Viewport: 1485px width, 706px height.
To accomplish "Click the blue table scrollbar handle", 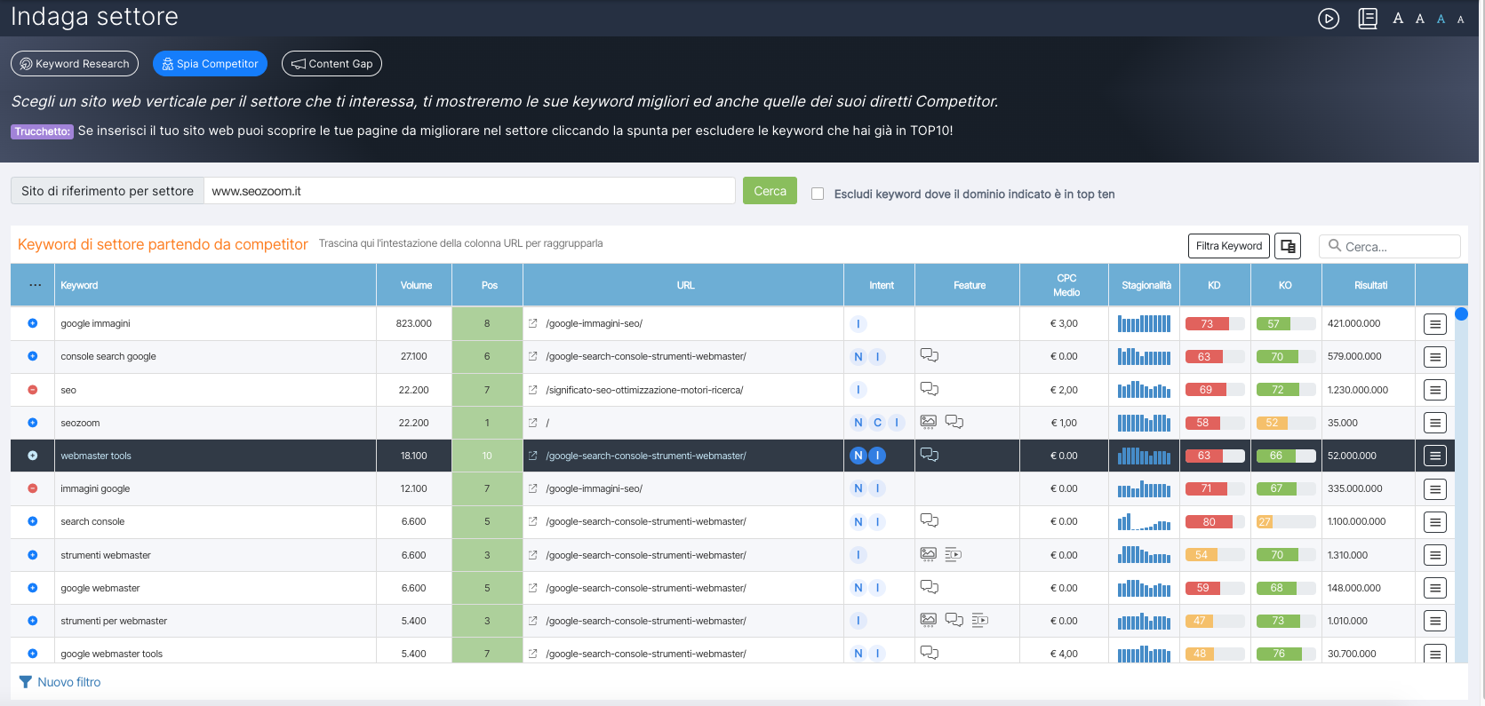I will [x=1461, y=313].
